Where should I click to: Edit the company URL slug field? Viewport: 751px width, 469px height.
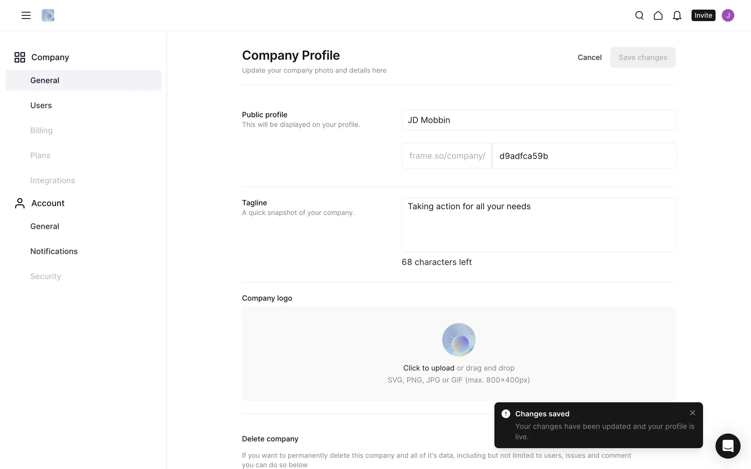[584, 156]
